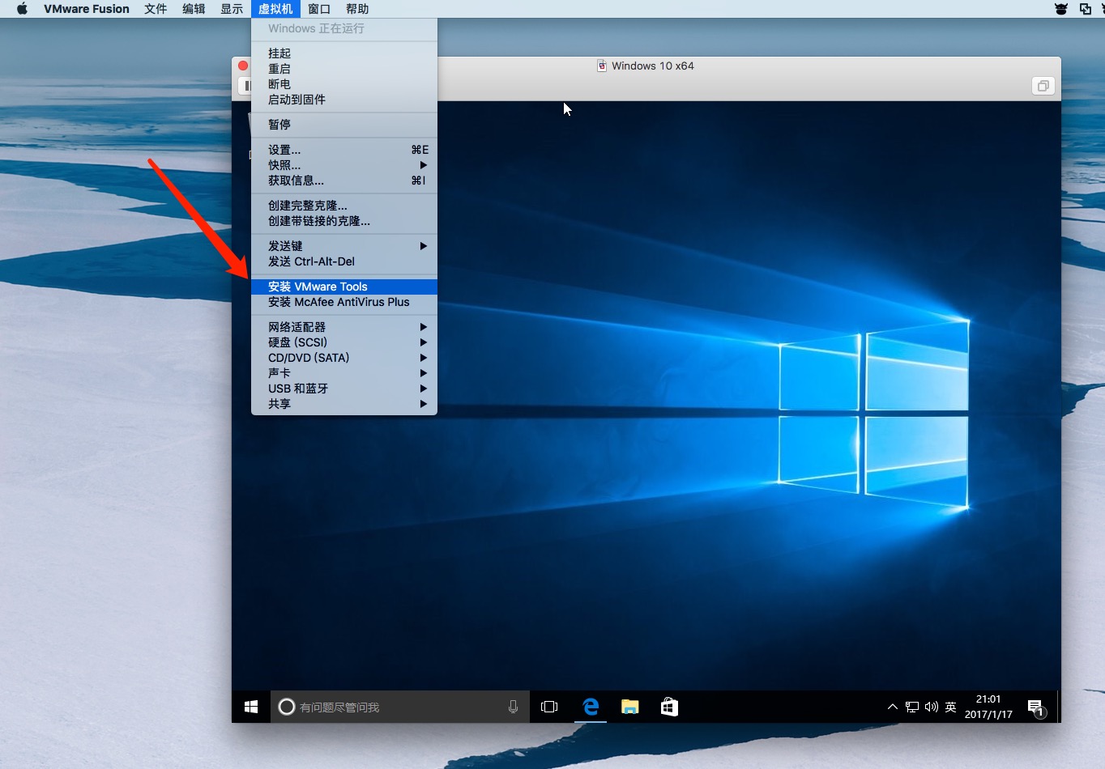Choose 断电 to power off the VM

coord(344,84)
